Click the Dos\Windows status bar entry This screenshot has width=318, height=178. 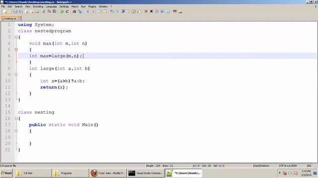point(261,166)
